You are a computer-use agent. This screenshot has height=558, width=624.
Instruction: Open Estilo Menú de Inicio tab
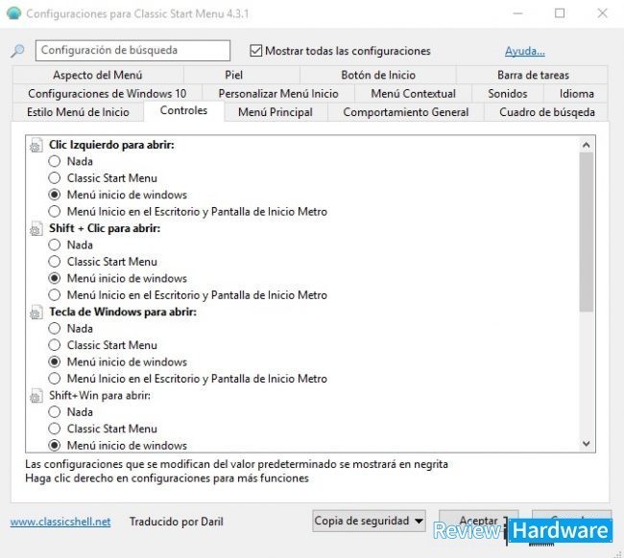click(x=78, y=112)
